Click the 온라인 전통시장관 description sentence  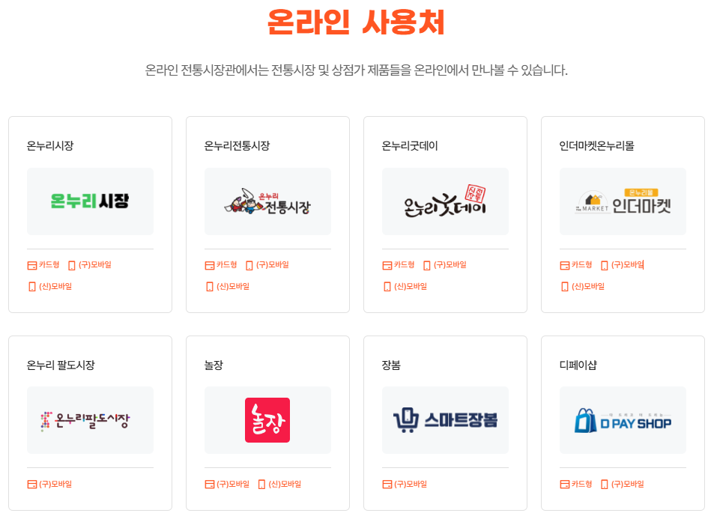356,70
